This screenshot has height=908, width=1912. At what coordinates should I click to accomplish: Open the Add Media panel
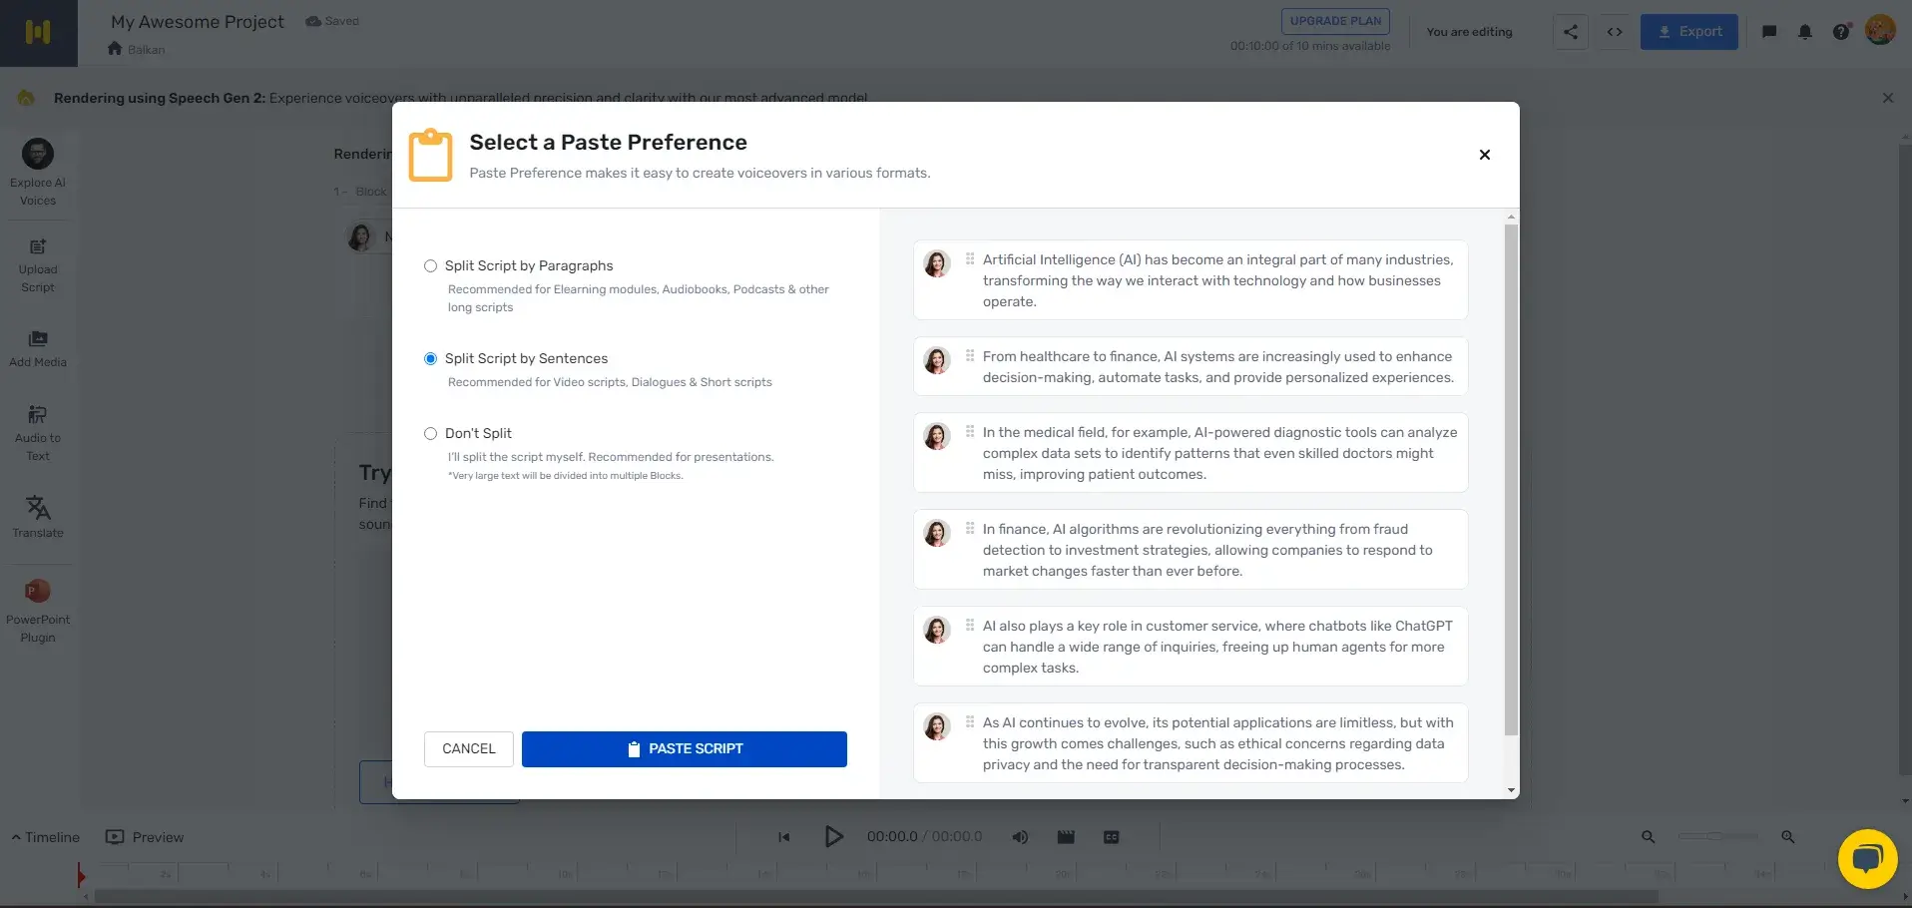coord(37,346)
